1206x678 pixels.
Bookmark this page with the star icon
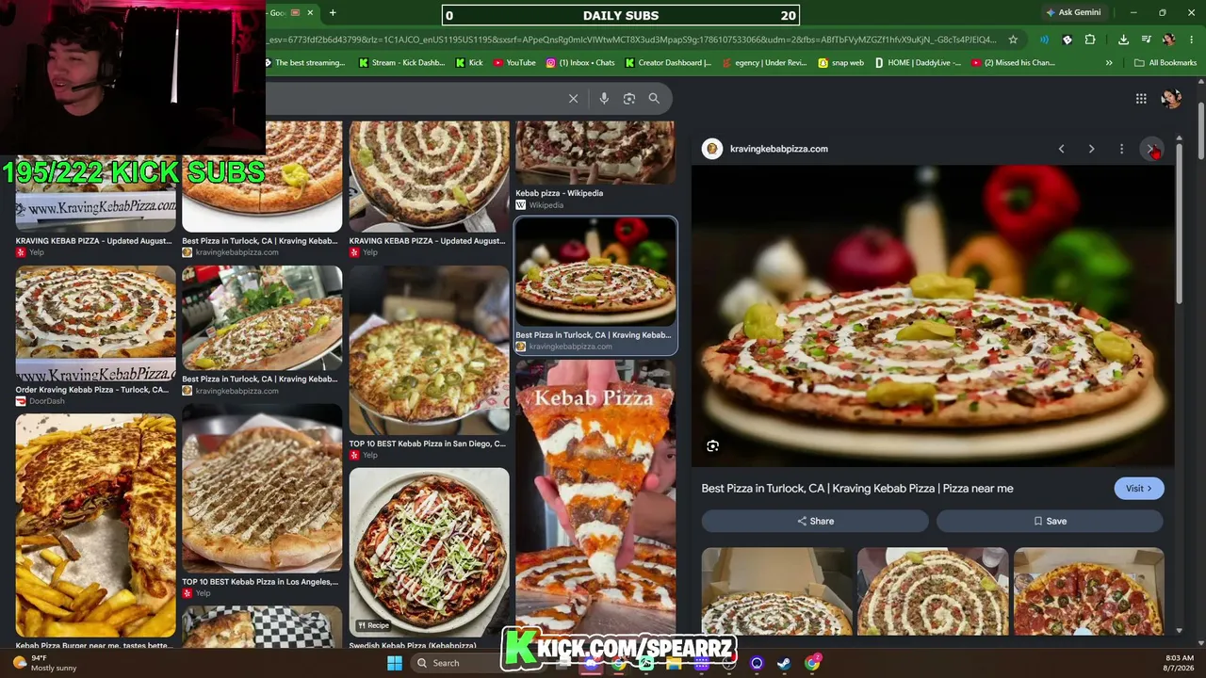[x=1013, y=40]
